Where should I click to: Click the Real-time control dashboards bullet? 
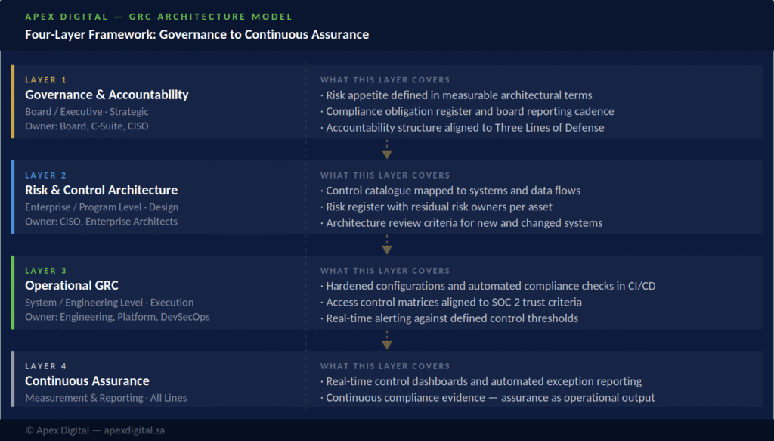481,381
